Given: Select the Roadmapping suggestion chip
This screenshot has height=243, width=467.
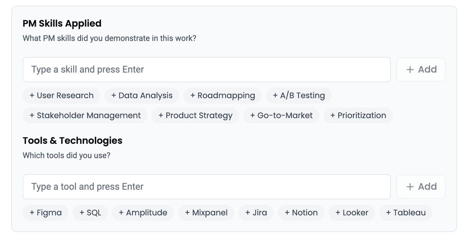Looking at the screenshot, I should pos(223,96).
